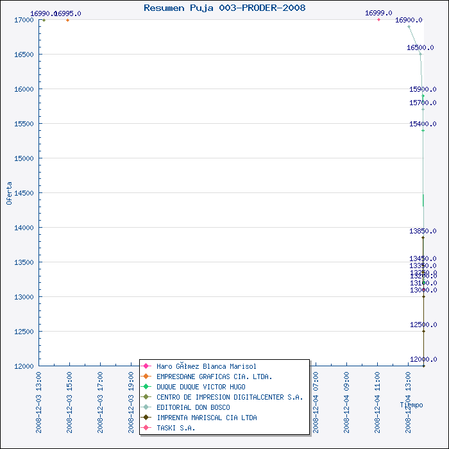Click the Haro Gómez Blanca Marisol legend marker
The image size is (449, 449).
147,366
